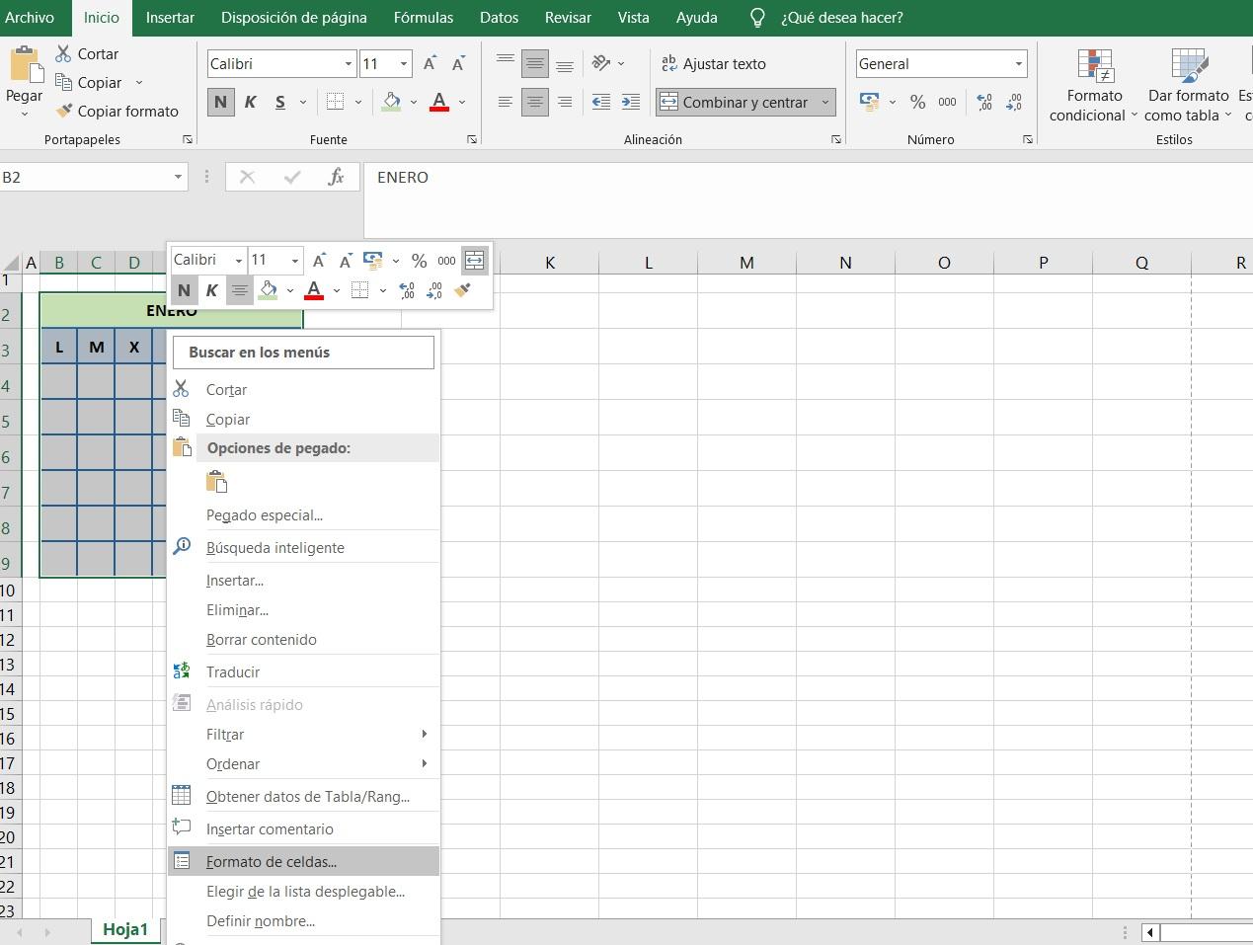1253x945 pixels.
Task: Increase decimals in ribbon Número group
Action: click(x=984, y=102)
